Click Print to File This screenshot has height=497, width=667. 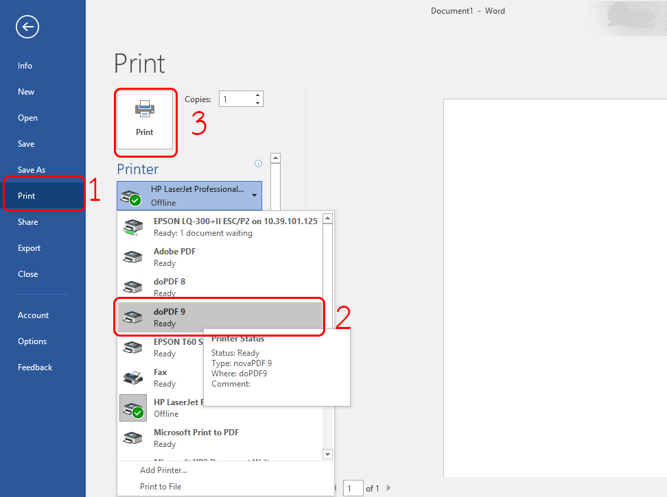coord(161,487)
